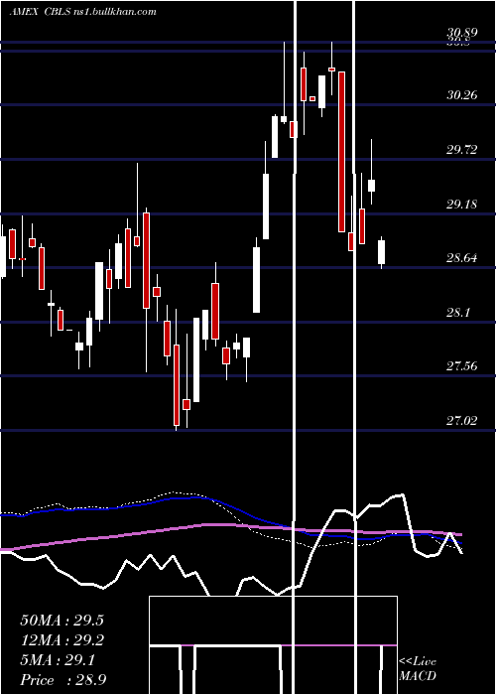Click the 30.26 price axis label
Screen dimensions: 496x695
pyautogui.click(x=462, y=95)
